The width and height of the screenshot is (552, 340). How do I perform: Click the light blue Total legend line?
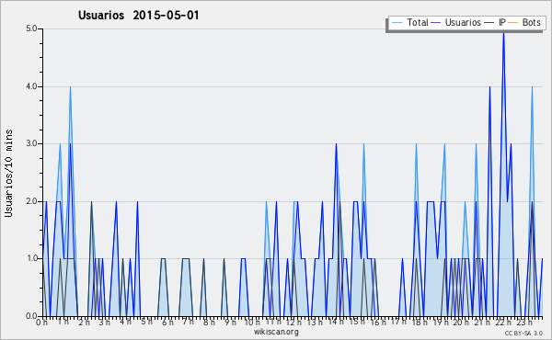(x=397, y=22)
